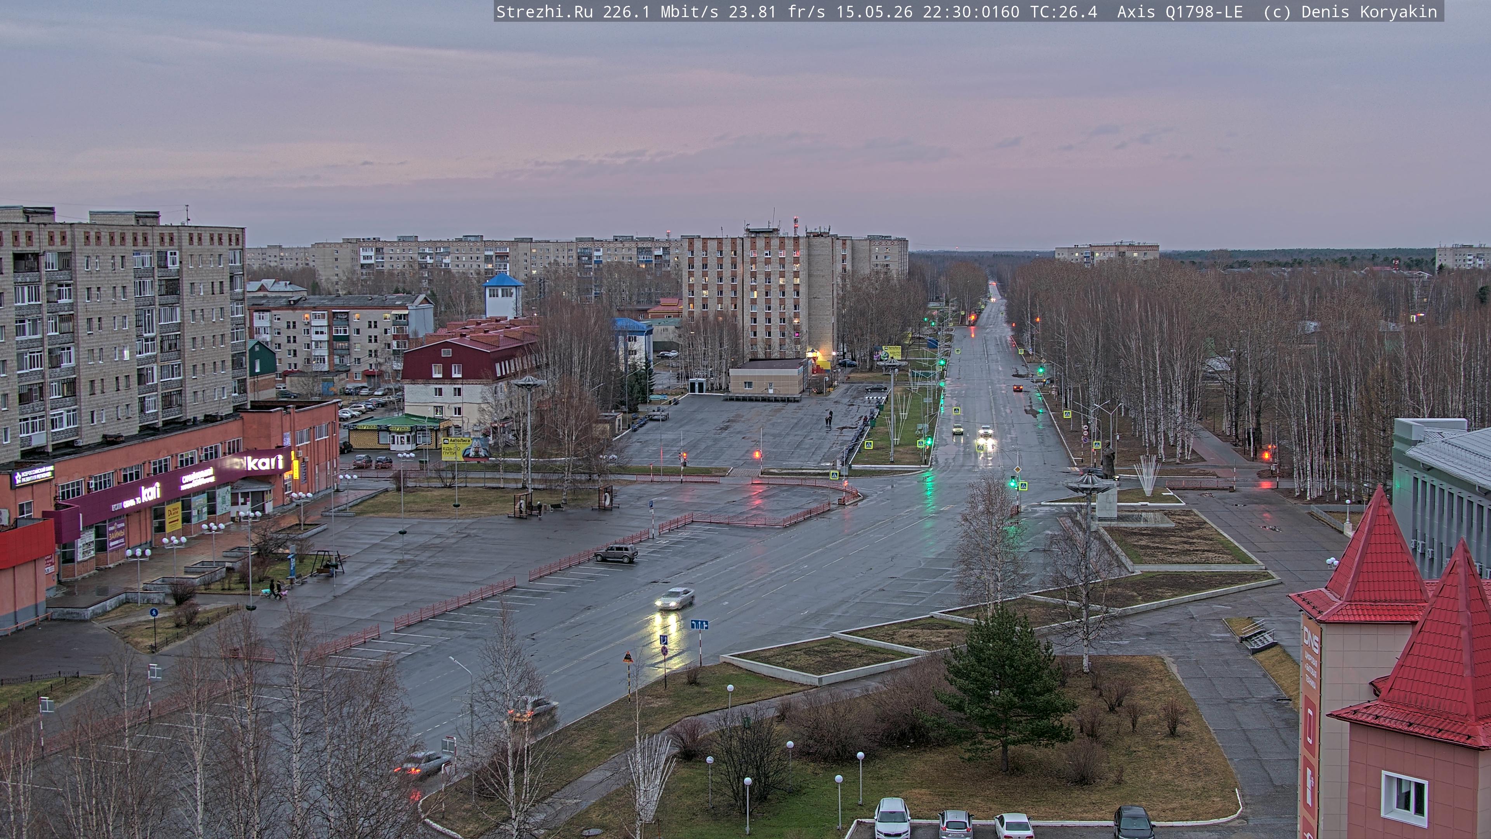Click the TC:26.4 temperature reading
The height and width of the screenshot is (839, 1491).
pos(1063,12)
